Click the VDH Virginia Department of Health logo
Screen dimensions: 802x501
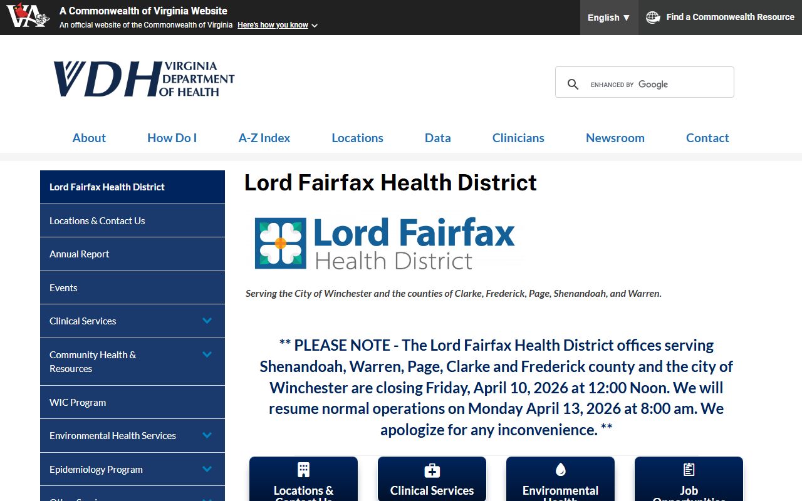point(143,80)
